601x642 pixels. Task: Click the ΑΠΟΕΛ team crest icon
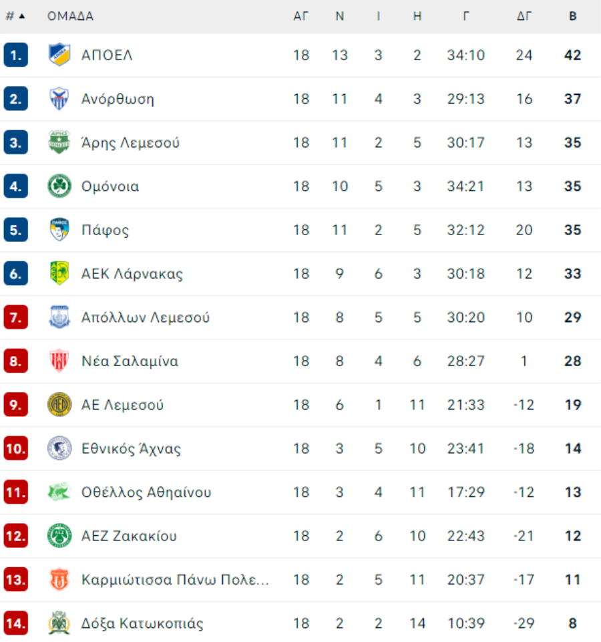59,55
